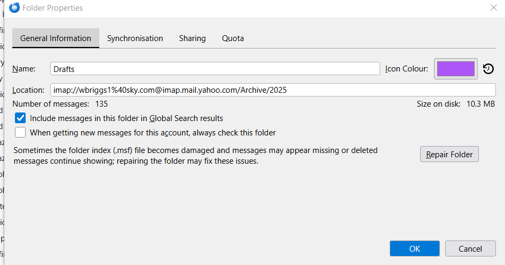Focus the Location field with imap URL
Image resolution: width=505 pixels, height=265 pixels.
(273, 90)
